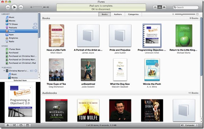Open the Books tab
204x129 pixels.
pos(105,14)
